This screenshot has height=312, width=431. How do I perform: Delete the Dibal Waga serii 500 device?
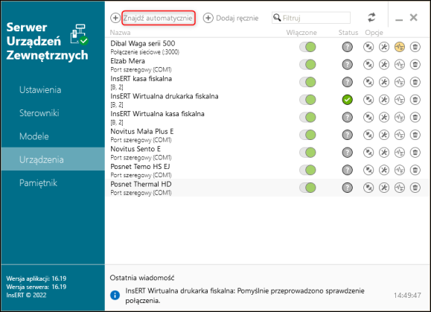tap(415, 47)
